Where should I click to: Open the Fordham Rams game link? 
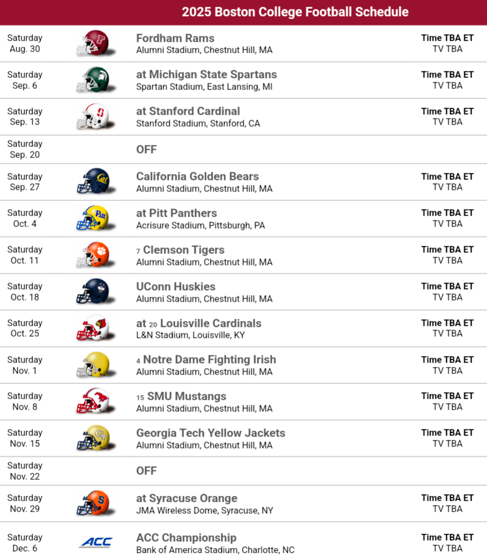click(175, 38)
